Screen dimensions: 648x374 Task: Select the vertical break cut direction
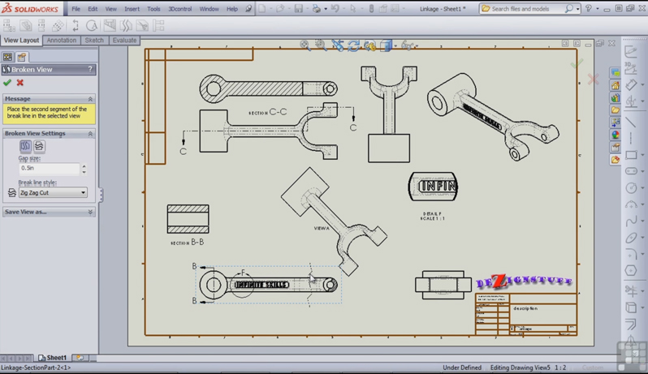[25, 146]
